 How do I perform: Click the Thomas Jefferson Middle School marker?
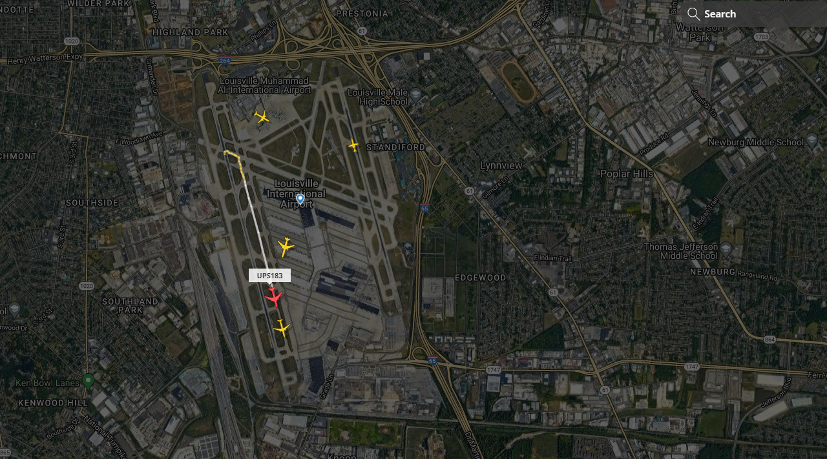[x=726, y=249]
